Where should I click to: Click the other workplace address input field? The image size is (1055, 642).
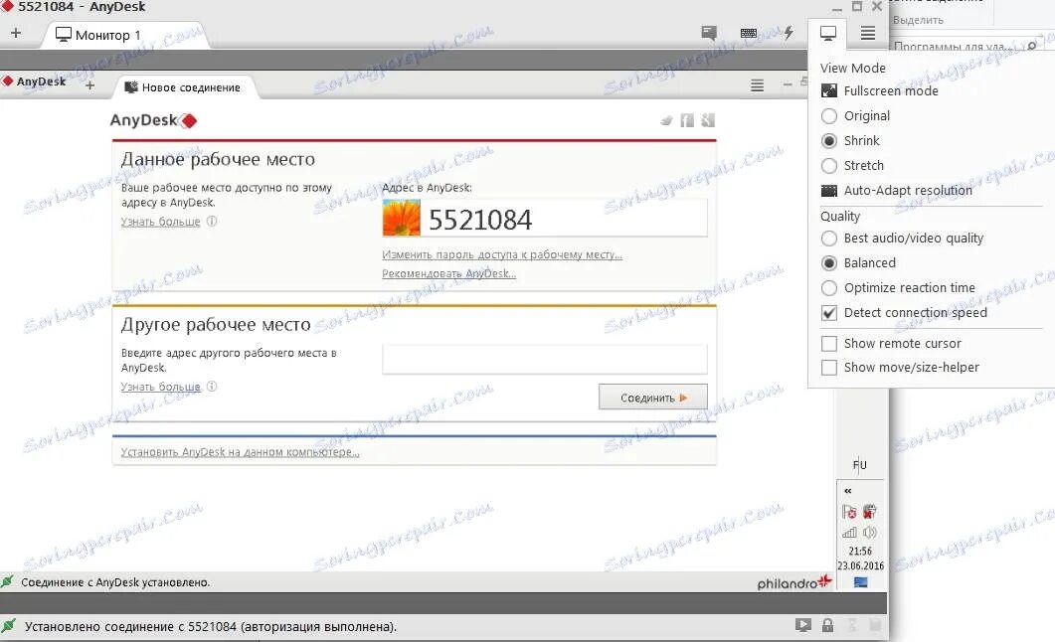pos(544,359)
